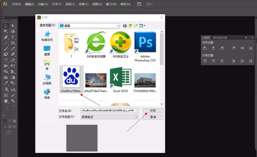Select c5ed8ce109ee Baidu image thumbnail

tap(71, 79)
